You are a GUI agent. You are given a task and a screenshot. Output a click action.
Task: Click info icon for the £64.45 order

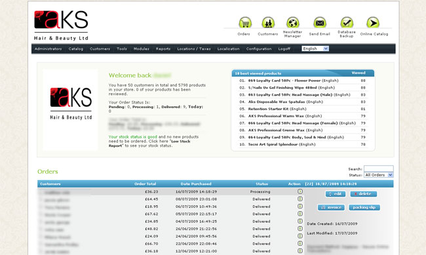coord(300,199)
